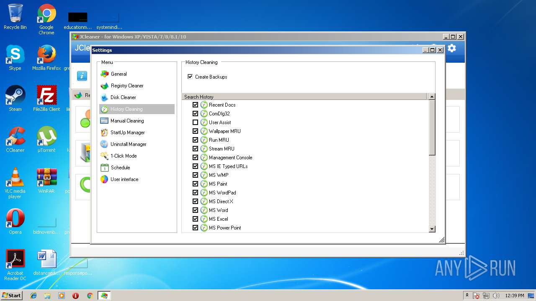Select the Acrobat Reader DC shortcut
536x301 pixels.
tap(15, 265)
